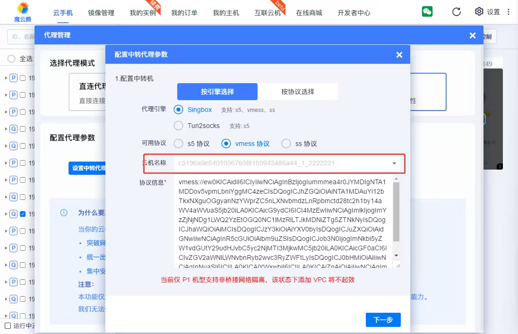Toggle the 运行中 checkbox at the bottom
The width and height of the screenshot is (518, 334).
(8, 325)
